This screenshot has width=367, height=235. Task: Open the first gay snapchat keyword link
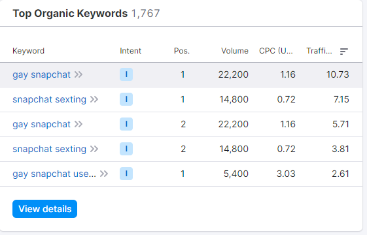pos(41,75)
